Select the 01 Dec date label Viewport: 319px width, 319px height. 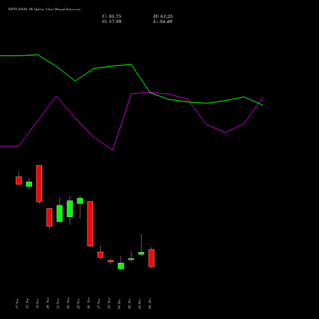click(119, 304)
